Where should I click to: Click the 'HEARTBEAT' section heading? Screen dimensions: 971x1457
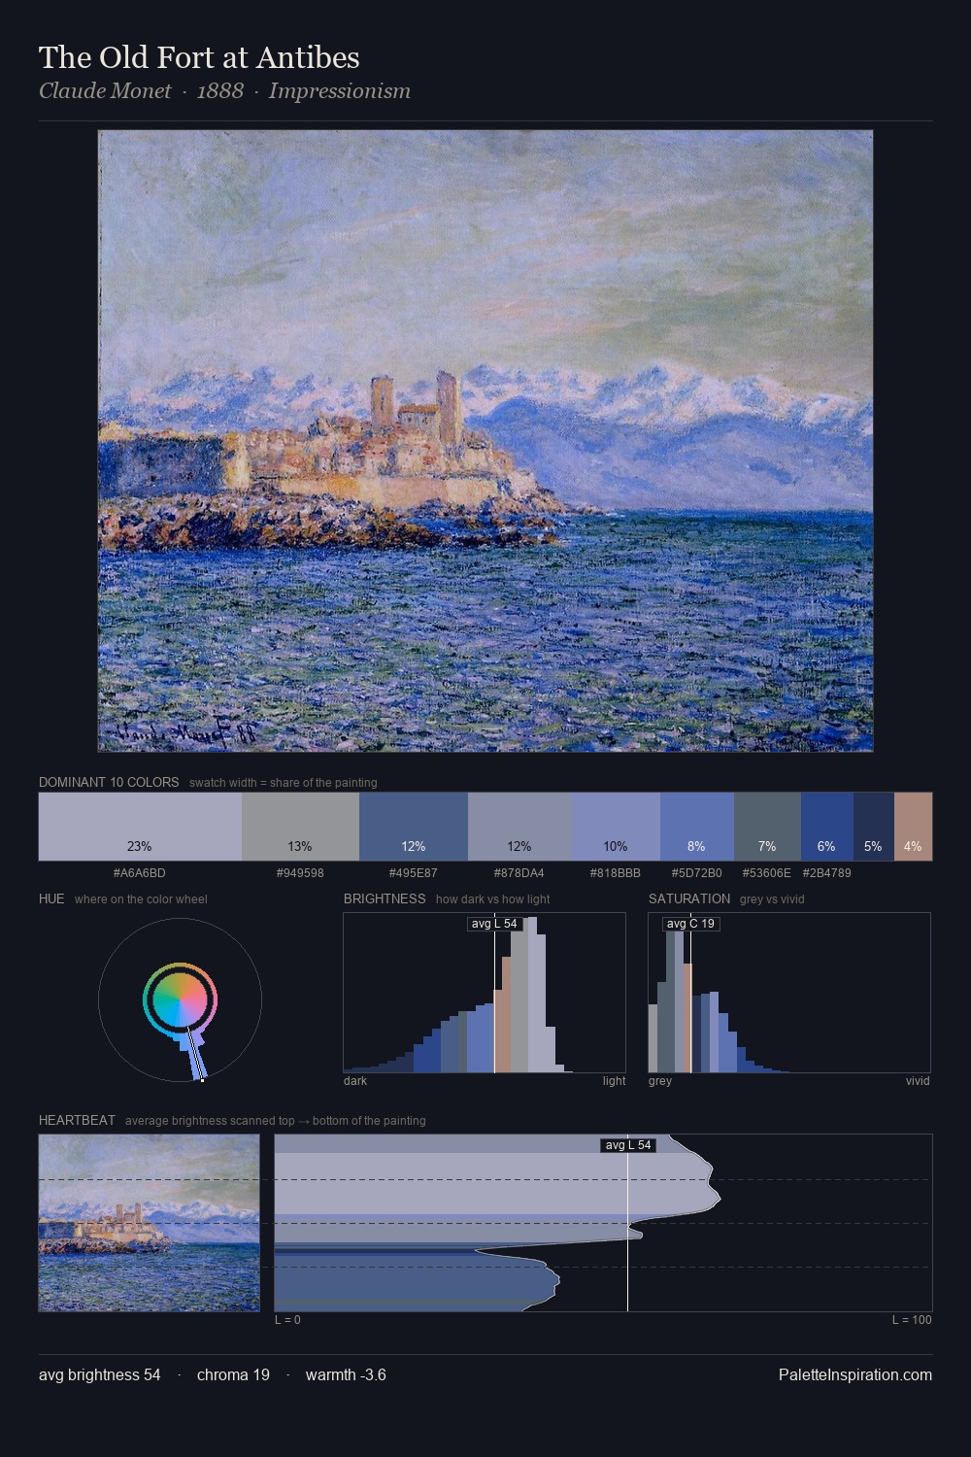77,1120
